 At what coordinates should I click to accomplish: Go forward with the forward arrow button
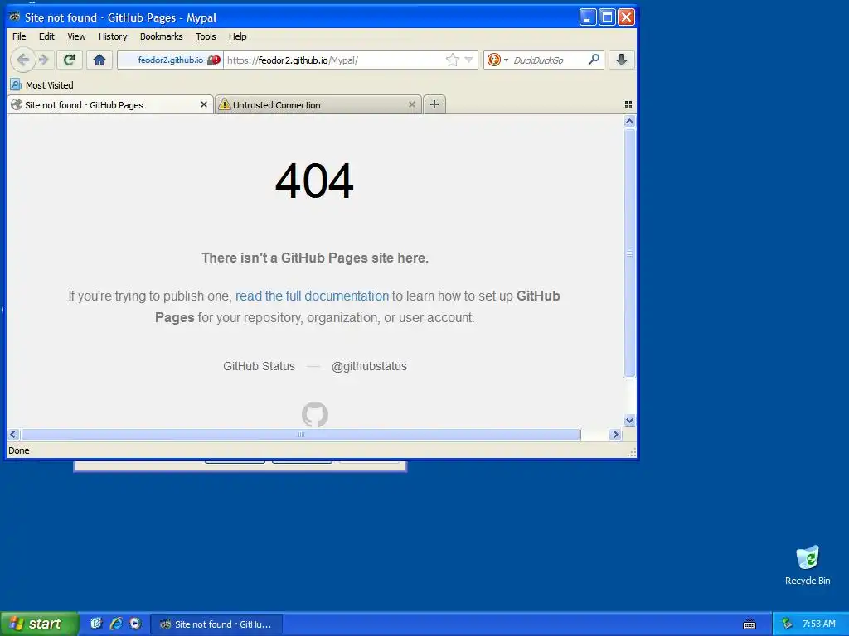pos(45,60)
